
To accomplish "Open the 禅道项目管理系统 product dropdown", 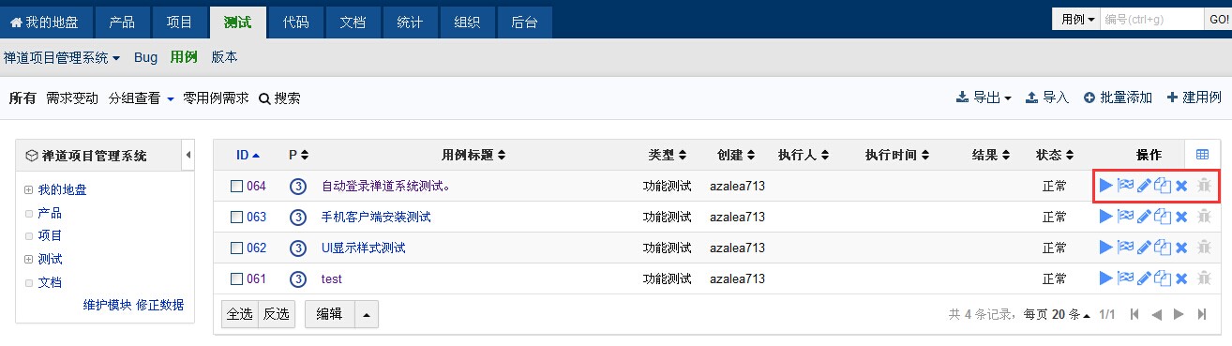I will (x=62, y=57).
